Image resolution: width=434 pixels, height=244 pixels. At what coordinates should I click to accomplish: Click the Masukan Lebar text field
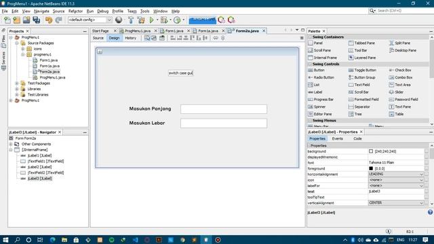coord(224,123)
